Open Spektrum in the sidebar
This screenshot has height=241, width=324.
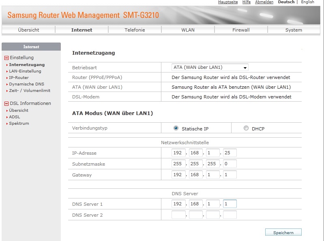[19, 124]
